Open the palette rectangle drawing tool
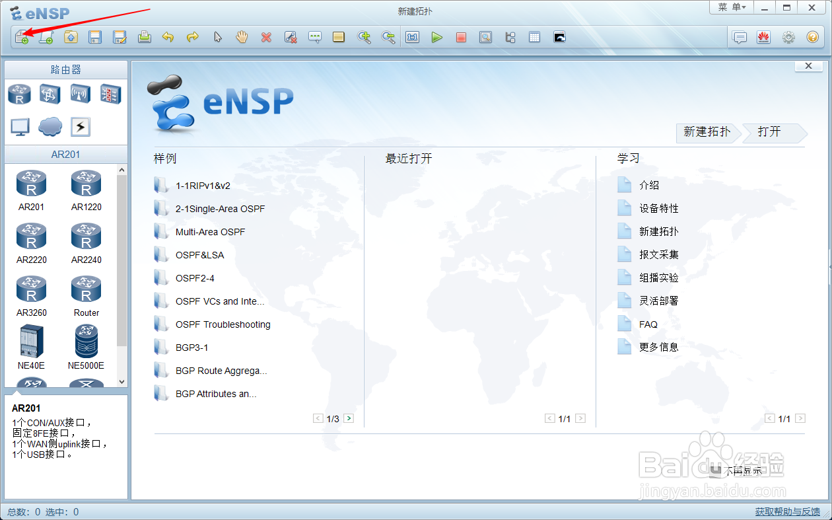This screenshot has height=520, width=832. (339, 37)
